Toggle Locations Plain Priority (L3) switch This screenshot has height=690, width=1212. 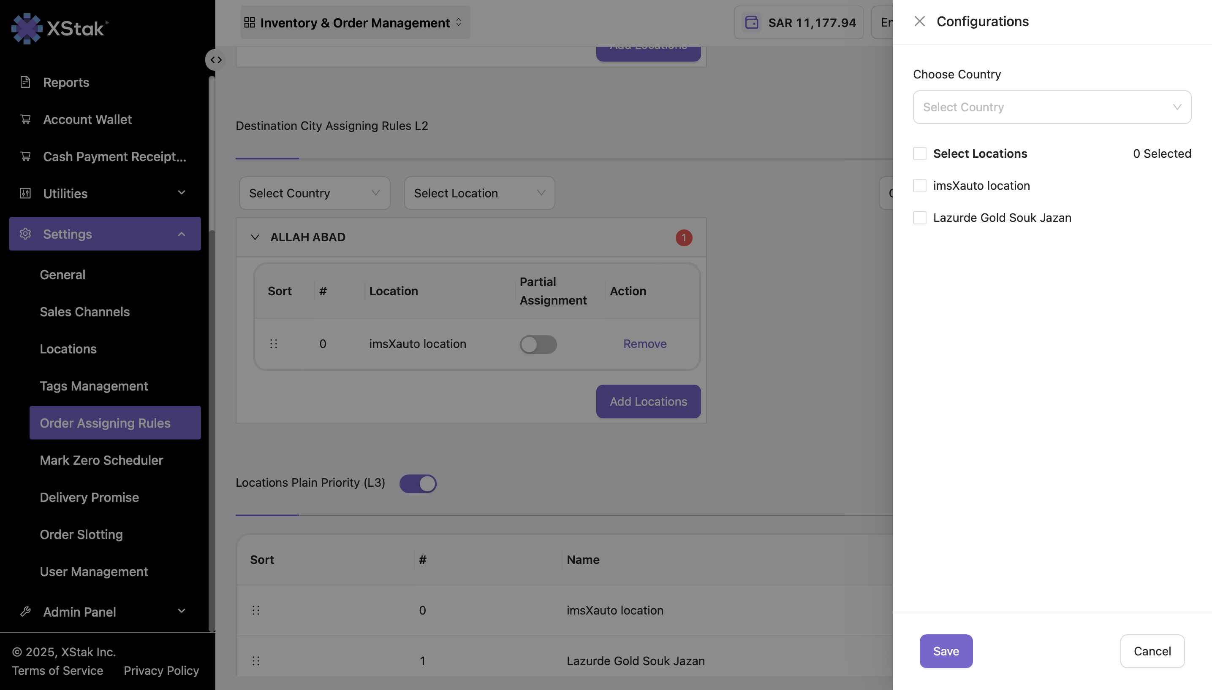pos(417,483)
